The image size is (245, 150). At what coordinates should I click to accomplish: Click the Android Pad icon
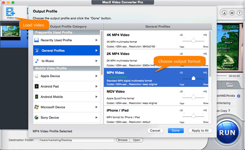36,86
